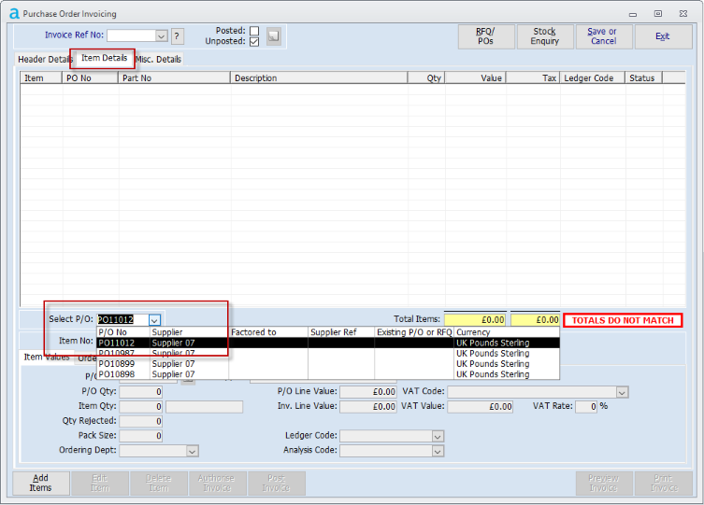Select PO10898 in the P/O list
Viewport: 704px width, 505px height.
tap(328, 374)
